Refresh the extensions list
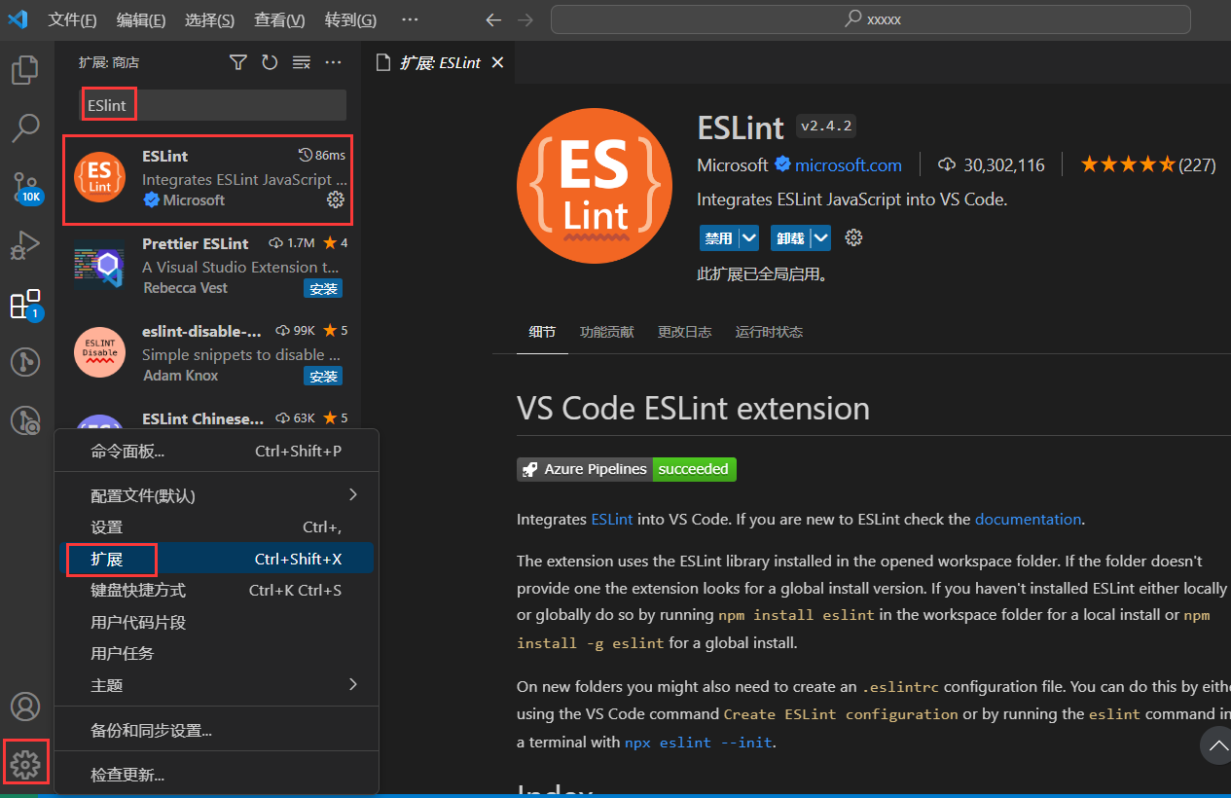 pos(270,61)
